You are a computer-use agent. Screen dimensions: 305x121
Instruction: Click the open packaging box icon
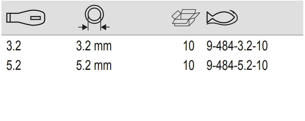[185, 18]
